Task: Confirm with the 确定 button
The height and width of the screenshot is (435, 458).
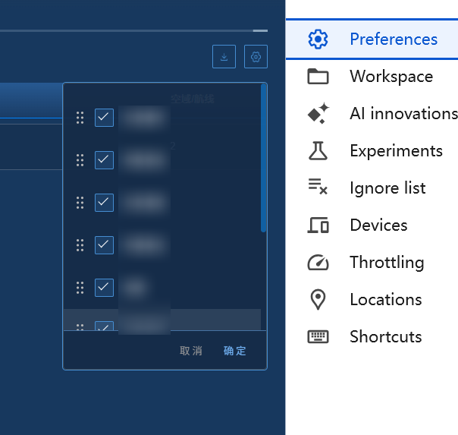Action: tap(234, 351)
